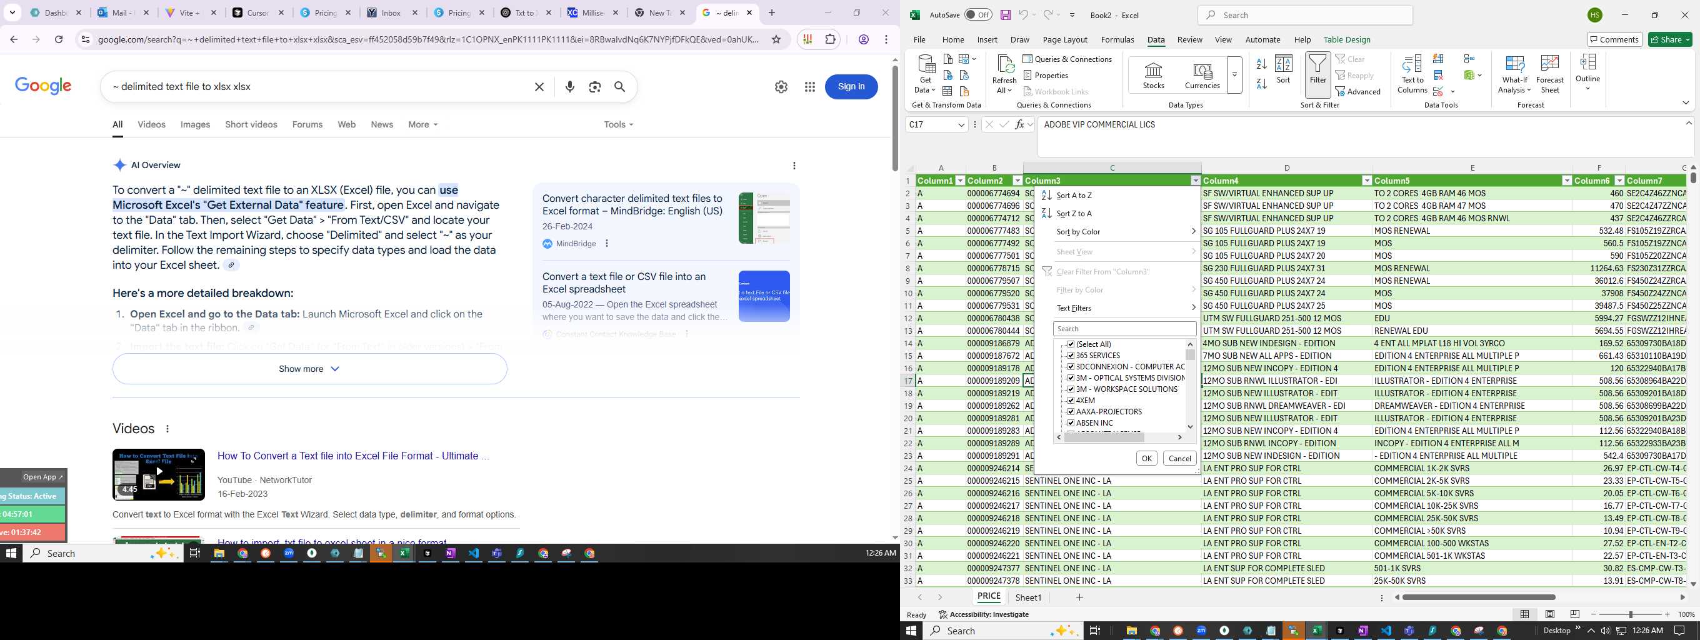Screen dimensions: 1700x640
Task: Click the ribbon Sort Z to A icon
Action: [1261, 84]
